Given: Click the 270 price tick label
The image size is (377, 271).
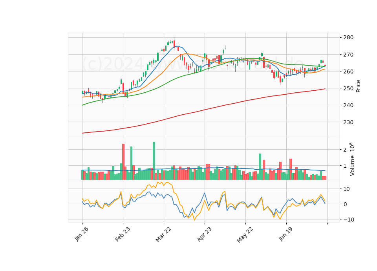Looking at the screenshot, I should coord(348,55).
